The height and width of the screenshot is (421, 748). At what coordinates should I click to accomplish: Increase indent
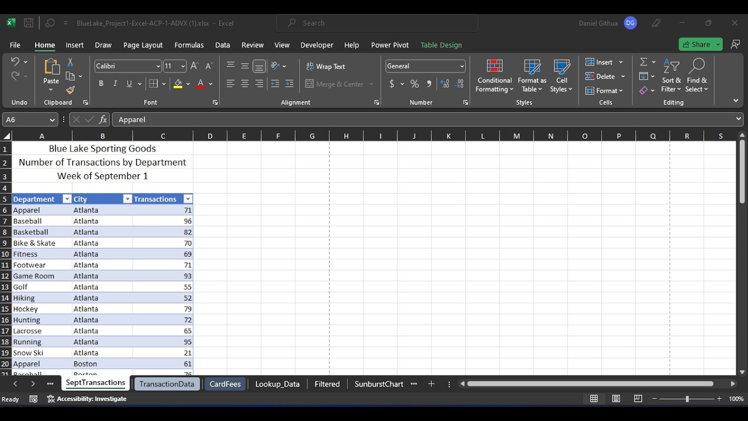289,84
